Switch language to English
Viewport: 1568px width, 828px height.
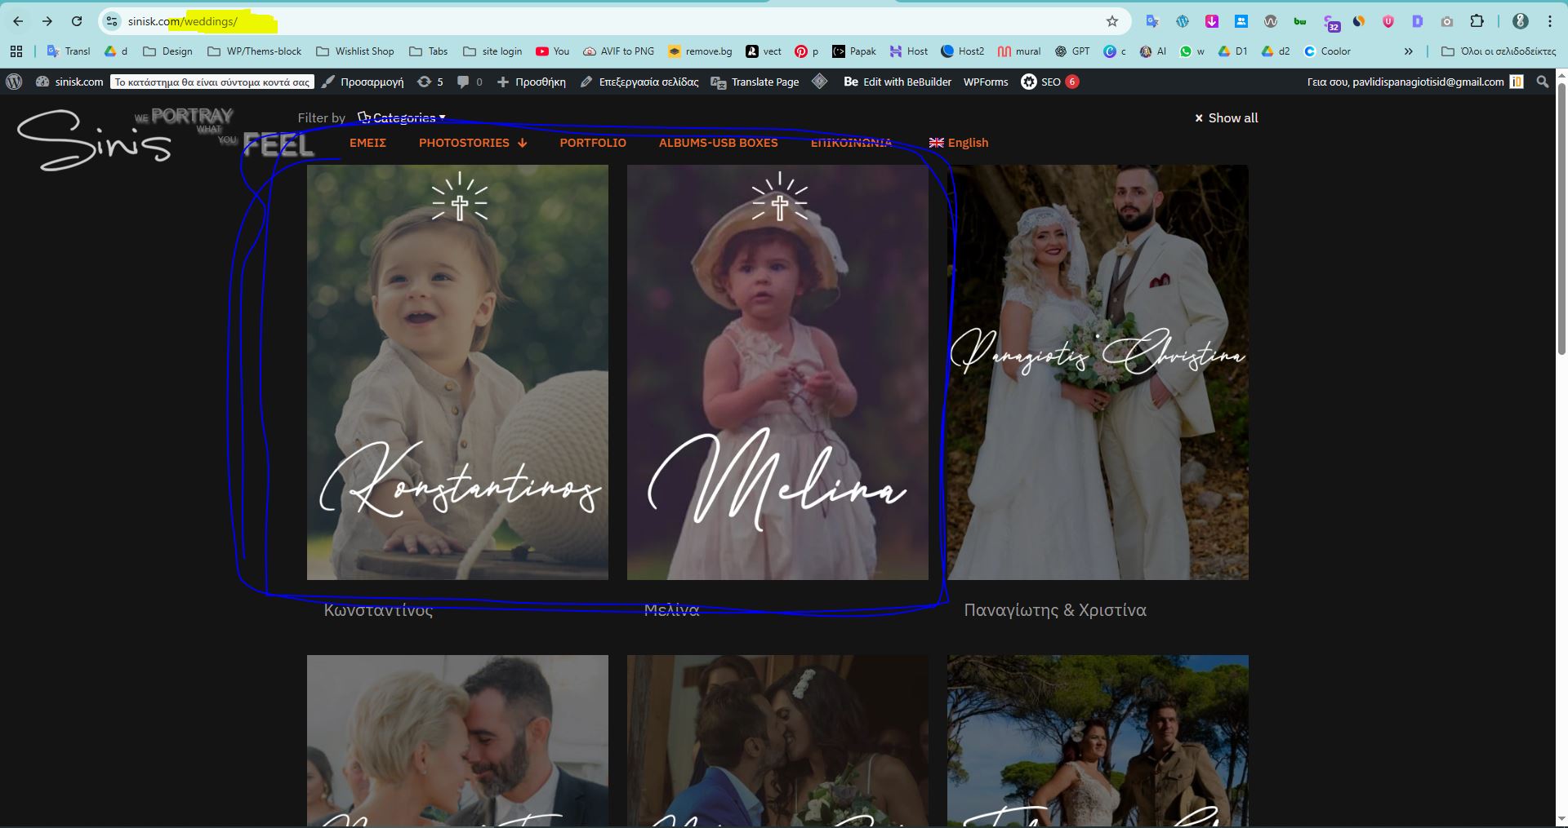959,143
